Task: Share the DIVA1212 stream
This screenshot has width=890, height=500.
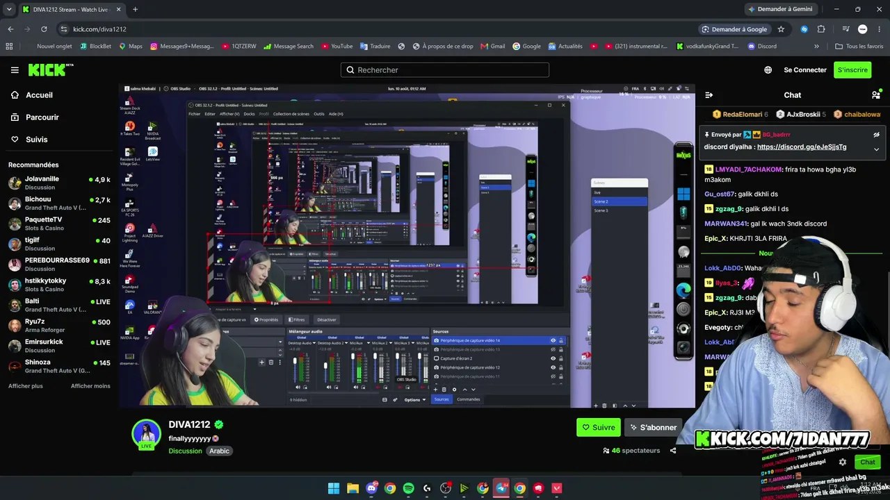Action: [673, 451]
